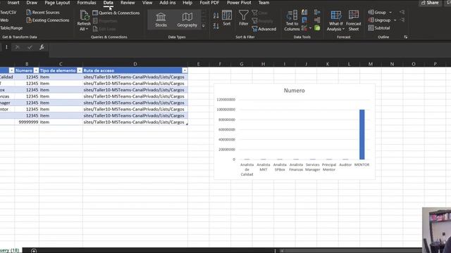451x253 pixels.
Task: Sort Z to A descending
Action: [216, 26]
